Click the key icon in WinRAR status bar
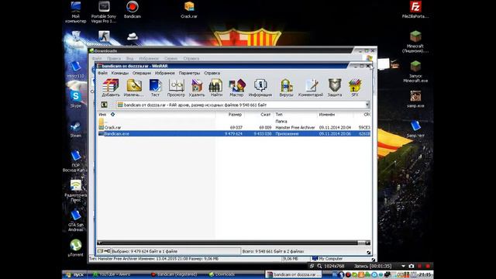The height and width of the screenshot is (279, 496). 107,251
